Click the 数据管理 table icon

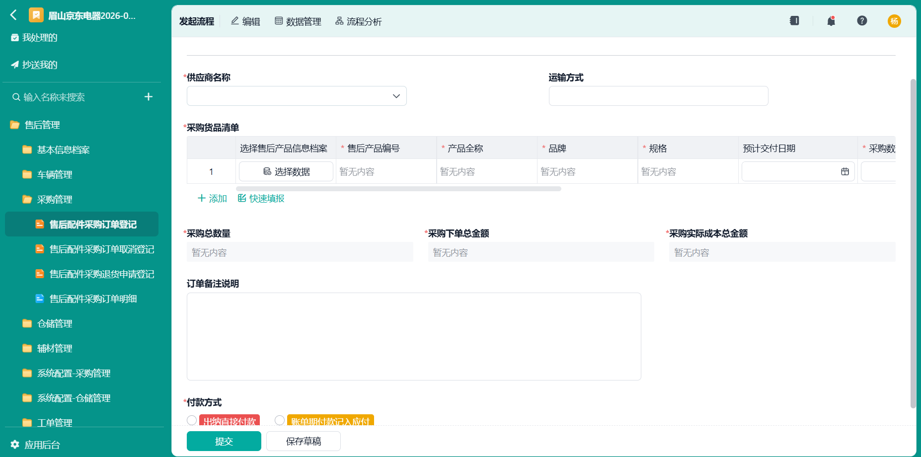(x=279, y=21)
